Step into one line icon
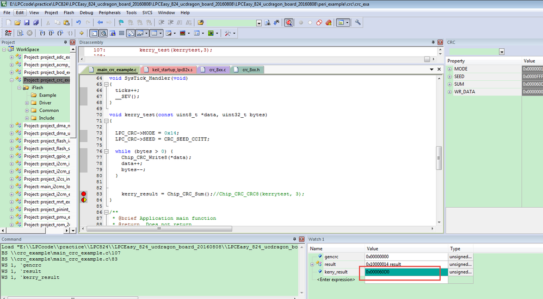 click(x=42, y=33)
